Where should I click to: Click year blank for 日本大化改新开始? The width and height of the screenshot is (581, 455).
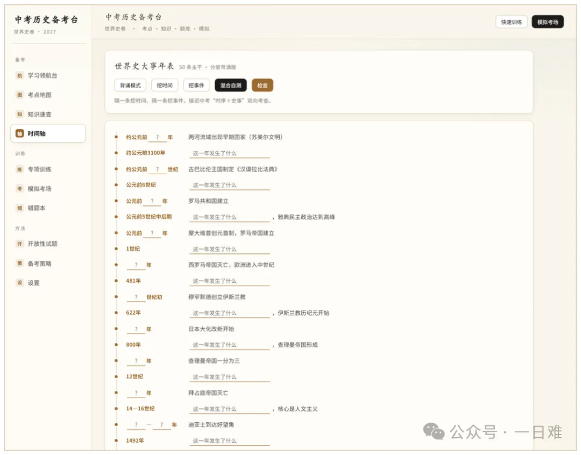click(136, 329)
